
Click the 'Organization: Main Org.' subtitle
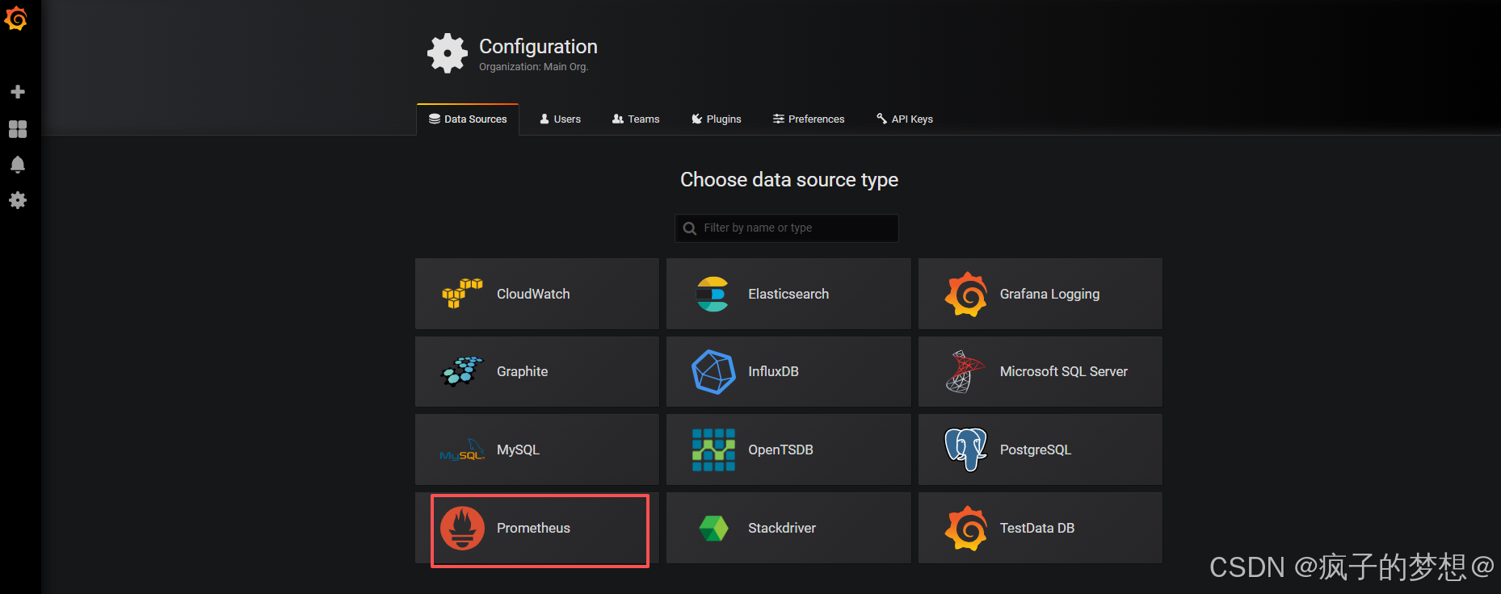533,67
